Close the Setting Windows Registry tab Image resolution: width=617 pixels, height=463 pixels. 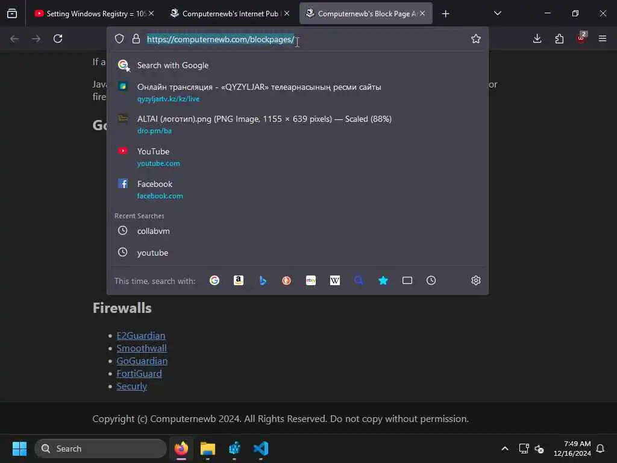[151, 13]
